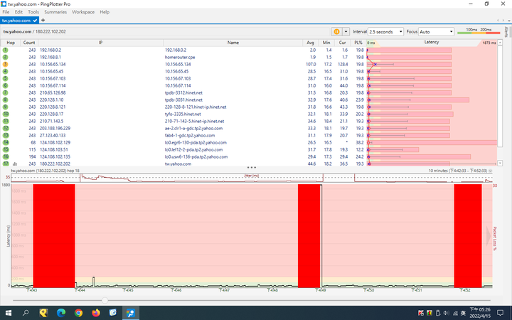Pause tracing with the orange pause button
Viewport: 512px width, 320px height.
tap(336, 32)
